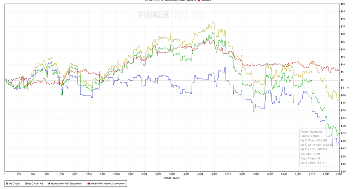The image size is (356, 189).
Task: Click the $0 label on the y-axis
Action: point(342,80)
